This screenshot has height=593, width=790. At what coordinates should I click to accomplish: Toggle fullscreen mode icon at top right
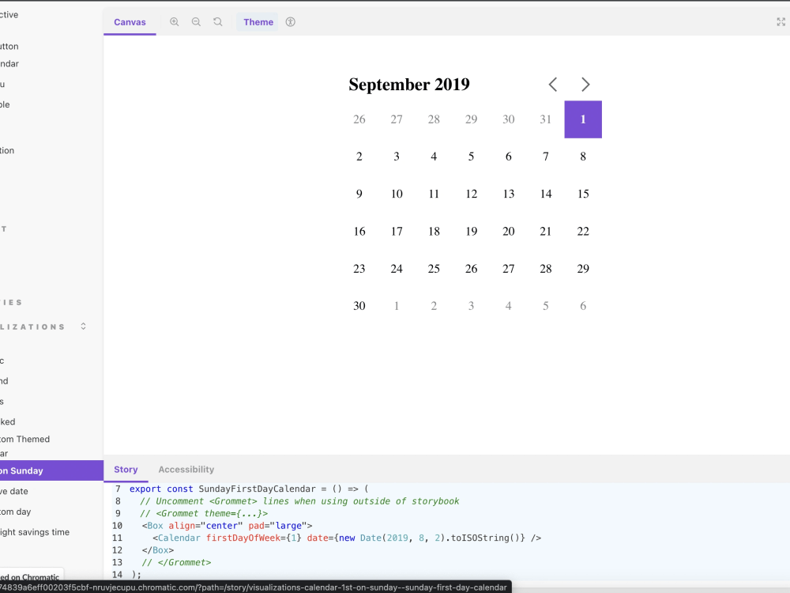coord(781,21)
